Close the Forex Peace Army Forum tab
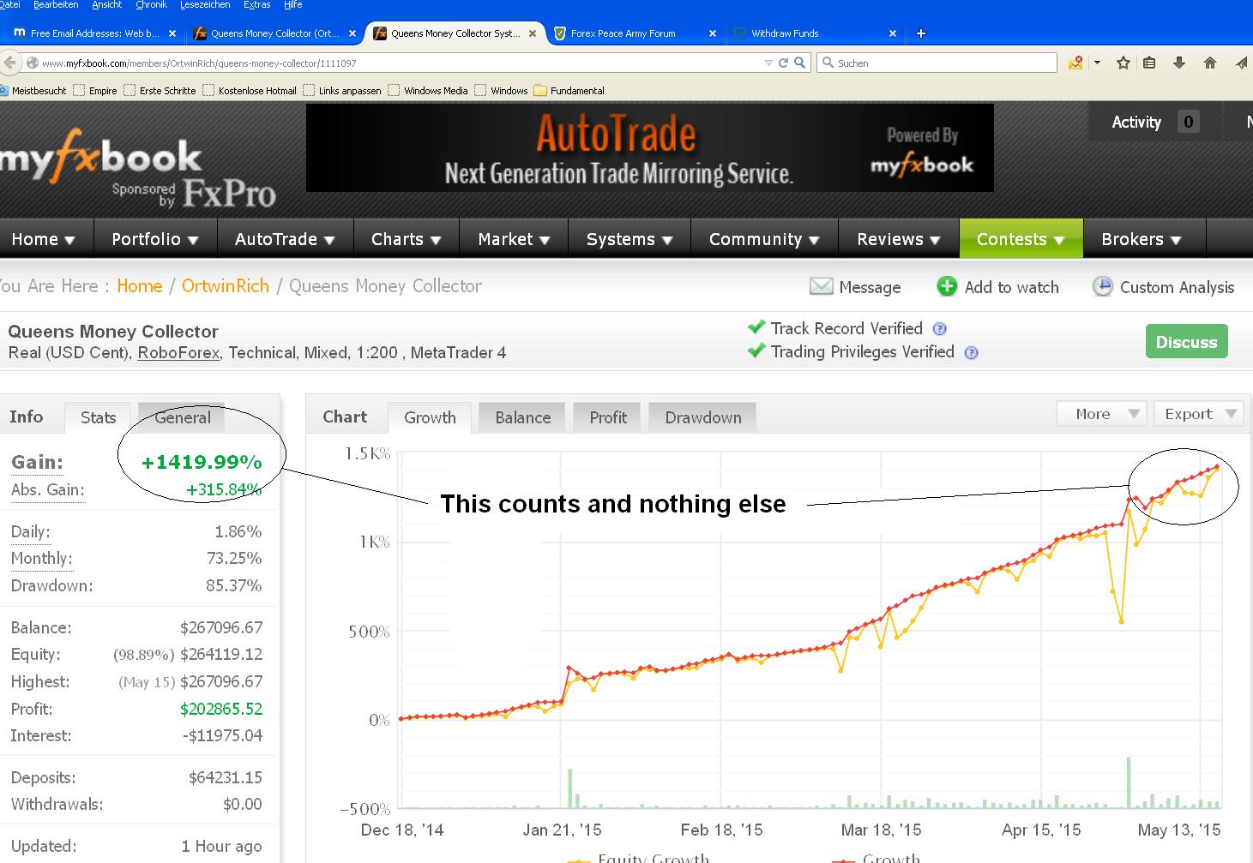This screenshot has height=863, width=1253. (713, 33)
